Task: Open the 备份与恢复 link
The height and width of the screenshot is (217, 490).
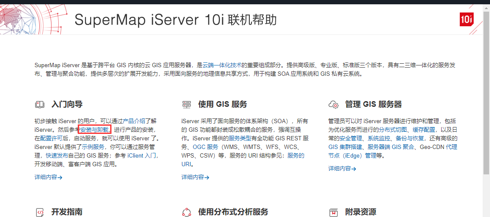Action: pyautogui.click(x=409, y=138)
